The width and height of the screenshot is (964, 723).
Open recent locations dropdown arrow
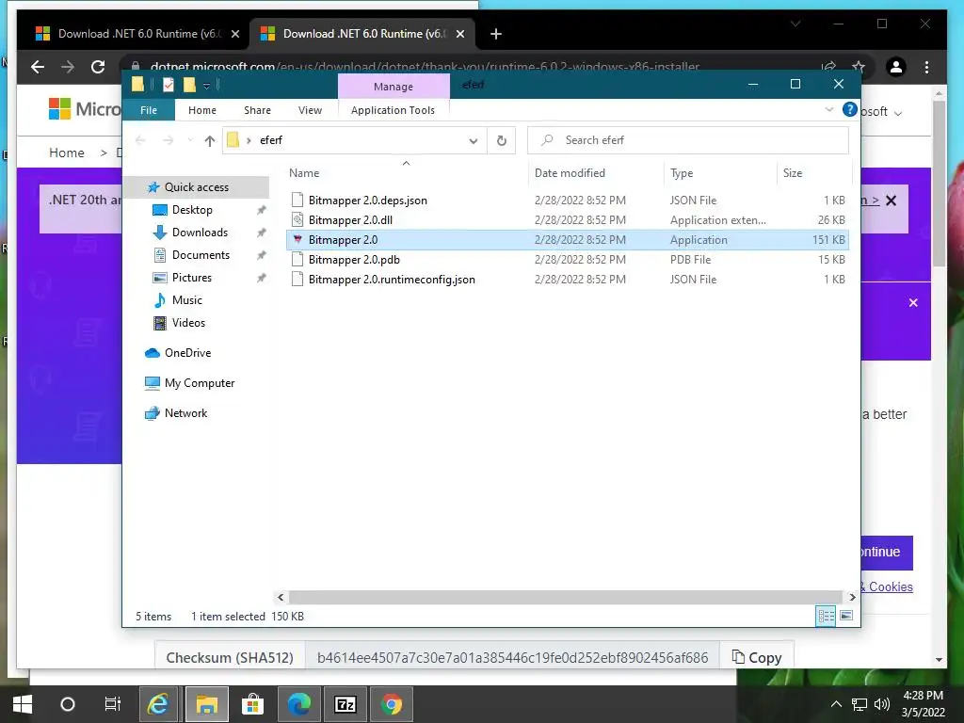click(x=190, y=141)
